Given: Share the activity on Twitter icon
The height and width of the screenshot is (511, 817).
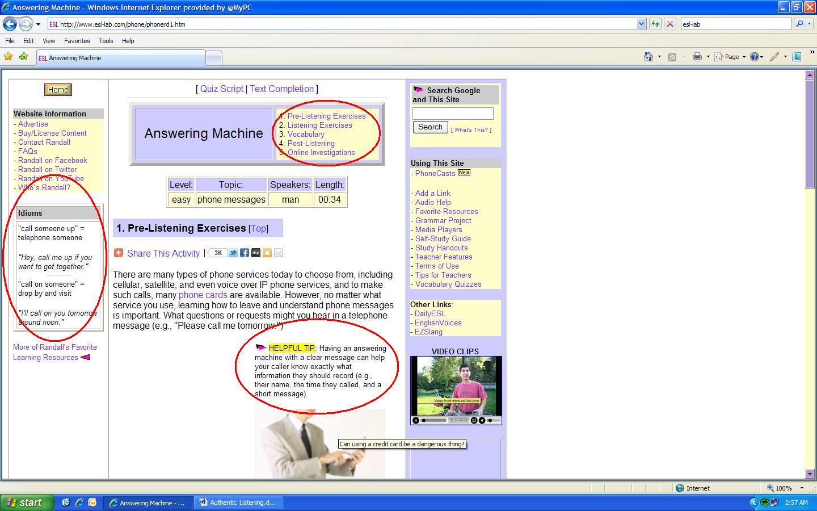Looking at the screenshot, I should [233, 253].
